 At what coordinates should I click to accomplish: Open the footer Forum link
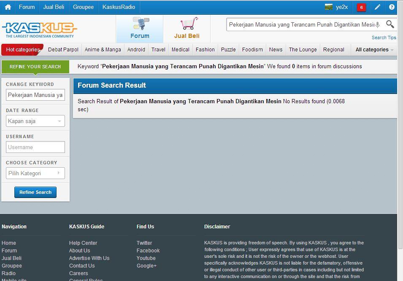tap(9, 251)
